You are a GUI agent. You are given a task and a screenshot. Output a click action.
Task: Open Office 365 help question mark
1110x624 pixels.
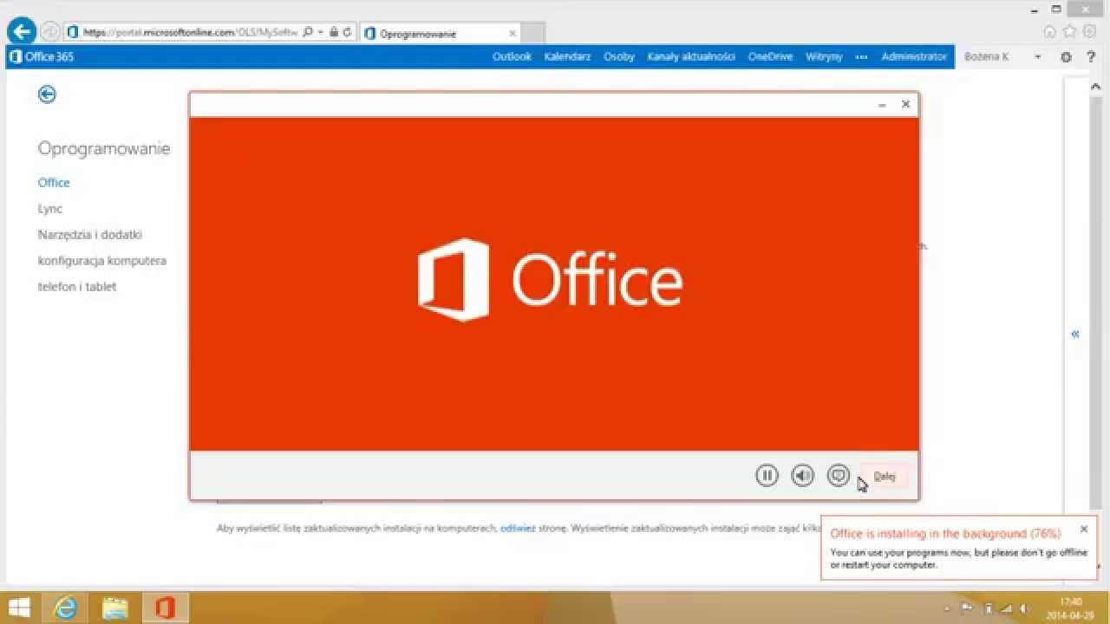point(1091,57)
